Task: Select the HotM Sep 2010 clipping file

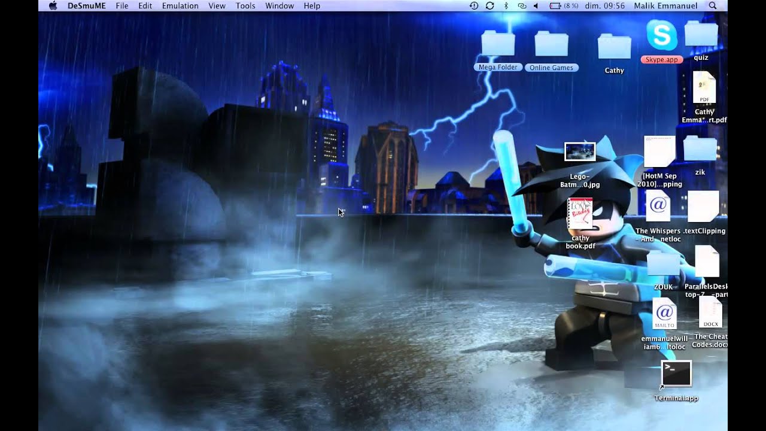Action: click(x=659, y=151)
